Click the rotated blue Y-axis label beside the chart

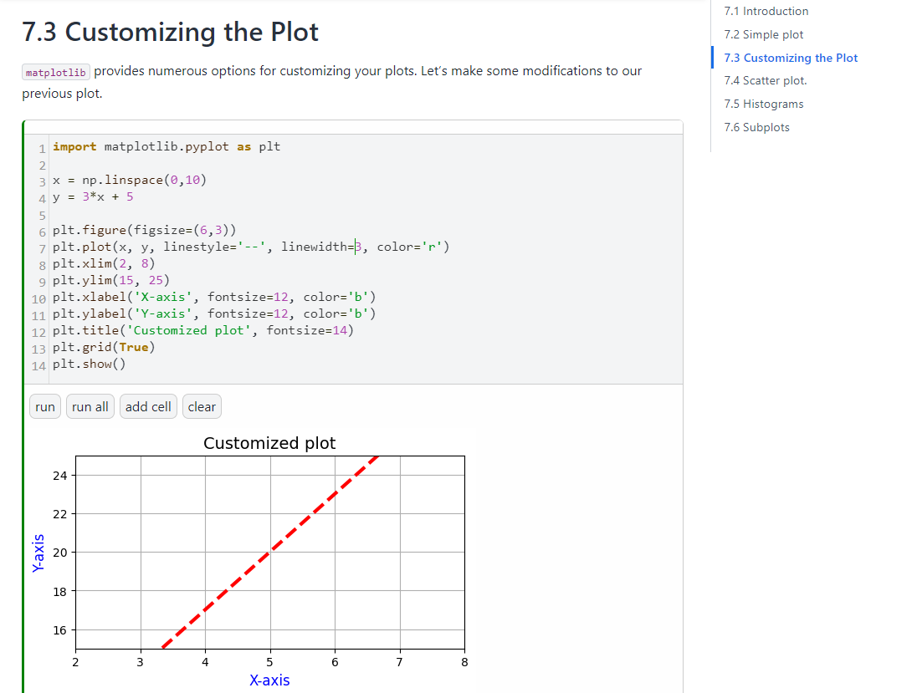click(38, 553)
